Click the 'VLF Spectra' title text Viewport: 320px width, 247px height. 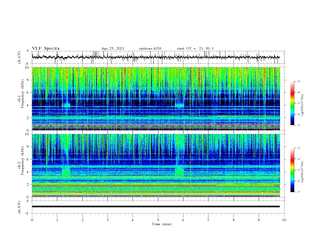click(46, 48)
